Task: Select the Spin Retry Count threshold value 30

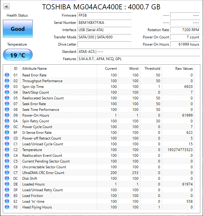Action: tap(158, 121)
